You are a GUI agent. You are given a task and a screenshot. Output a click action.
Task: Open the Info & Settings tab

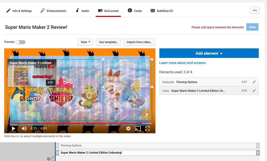coord(19,11)
